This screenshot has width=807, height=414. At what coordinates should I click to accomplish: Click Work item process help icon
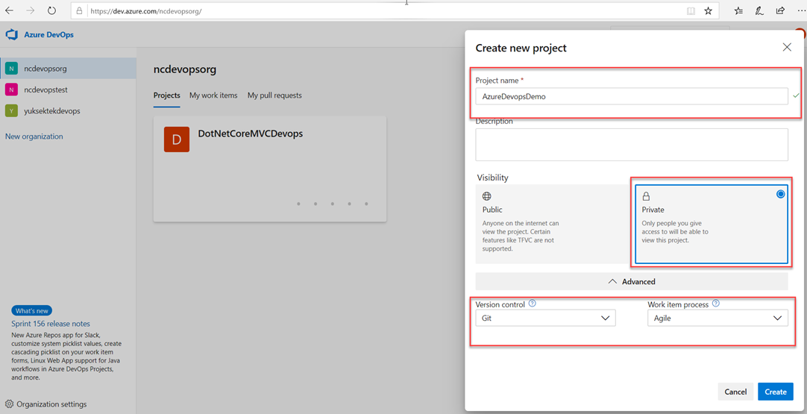[x=715, y=304]
